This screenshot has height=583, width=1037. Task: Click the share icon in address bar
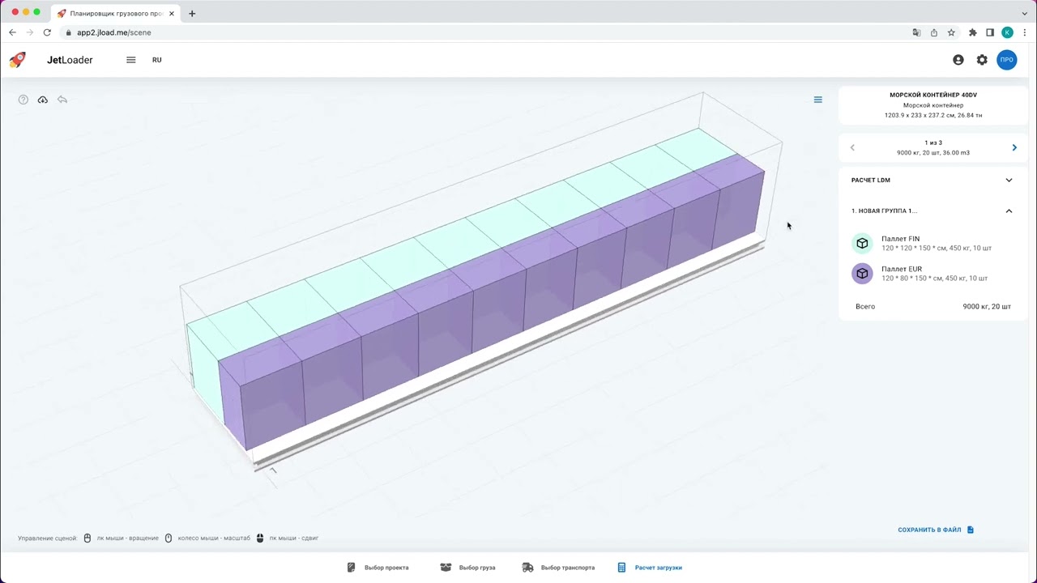point(934,32)
